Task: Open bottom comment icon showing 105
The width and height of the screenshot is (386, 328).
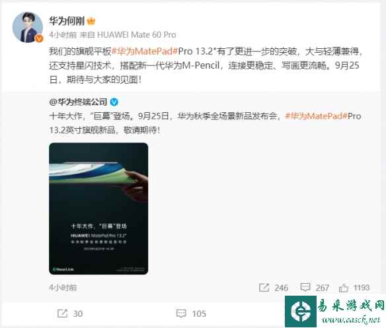Action: pyautogui.click(x=181, y=313)
